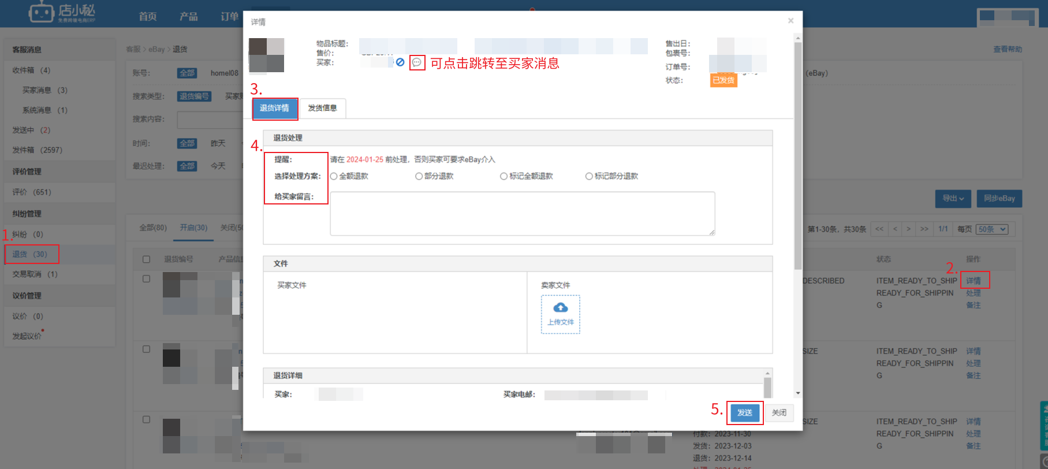The height and width of the screenshot is (469, 1048).
Task: Open the 每页 50条 page-size dropdown
Action: click(992, 229)
